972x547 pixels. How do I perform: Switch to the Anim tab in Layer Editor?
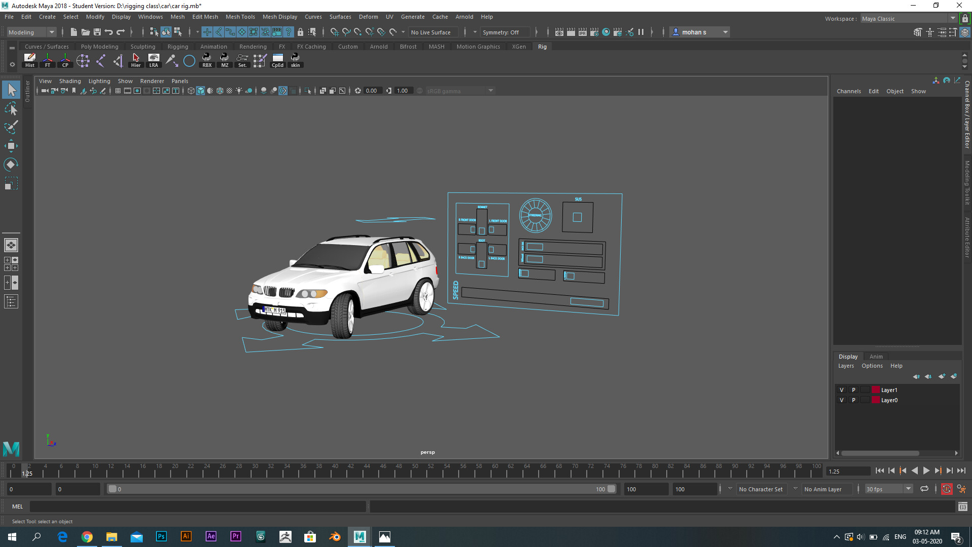(x=876, y=356)
